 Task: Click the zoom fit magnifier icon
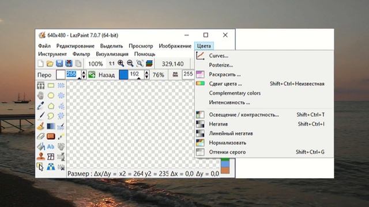(140, 63)
